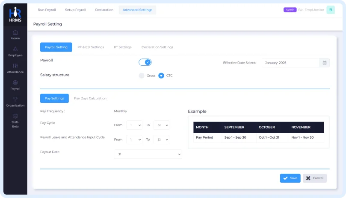Click the Effective Date Select field

pyautogui.click(x=290, y=63)
